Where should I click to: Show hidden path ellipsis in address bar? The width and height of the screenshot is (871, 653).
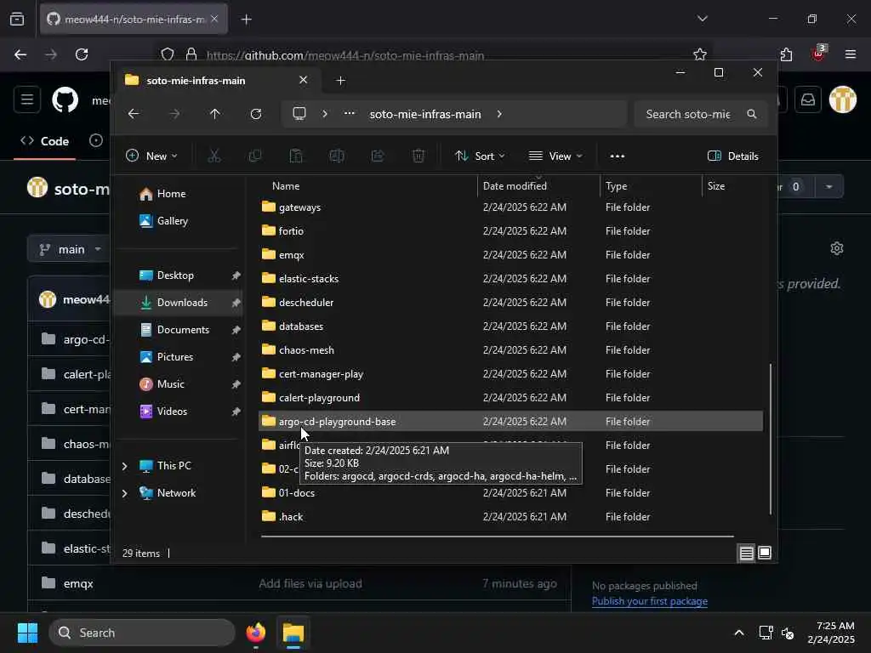tap(350, 113)
